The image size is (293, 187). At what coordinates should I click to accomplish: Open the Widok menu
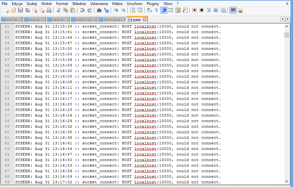tap(47, 3)
